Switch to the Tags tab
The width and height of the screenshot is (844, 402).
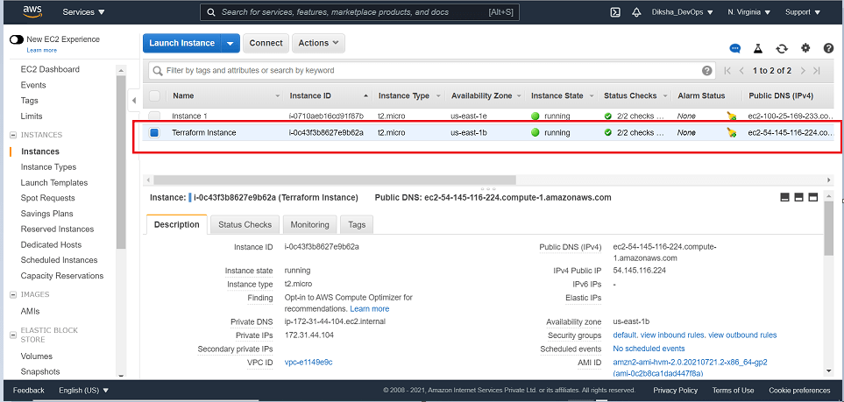click(357, 224)
